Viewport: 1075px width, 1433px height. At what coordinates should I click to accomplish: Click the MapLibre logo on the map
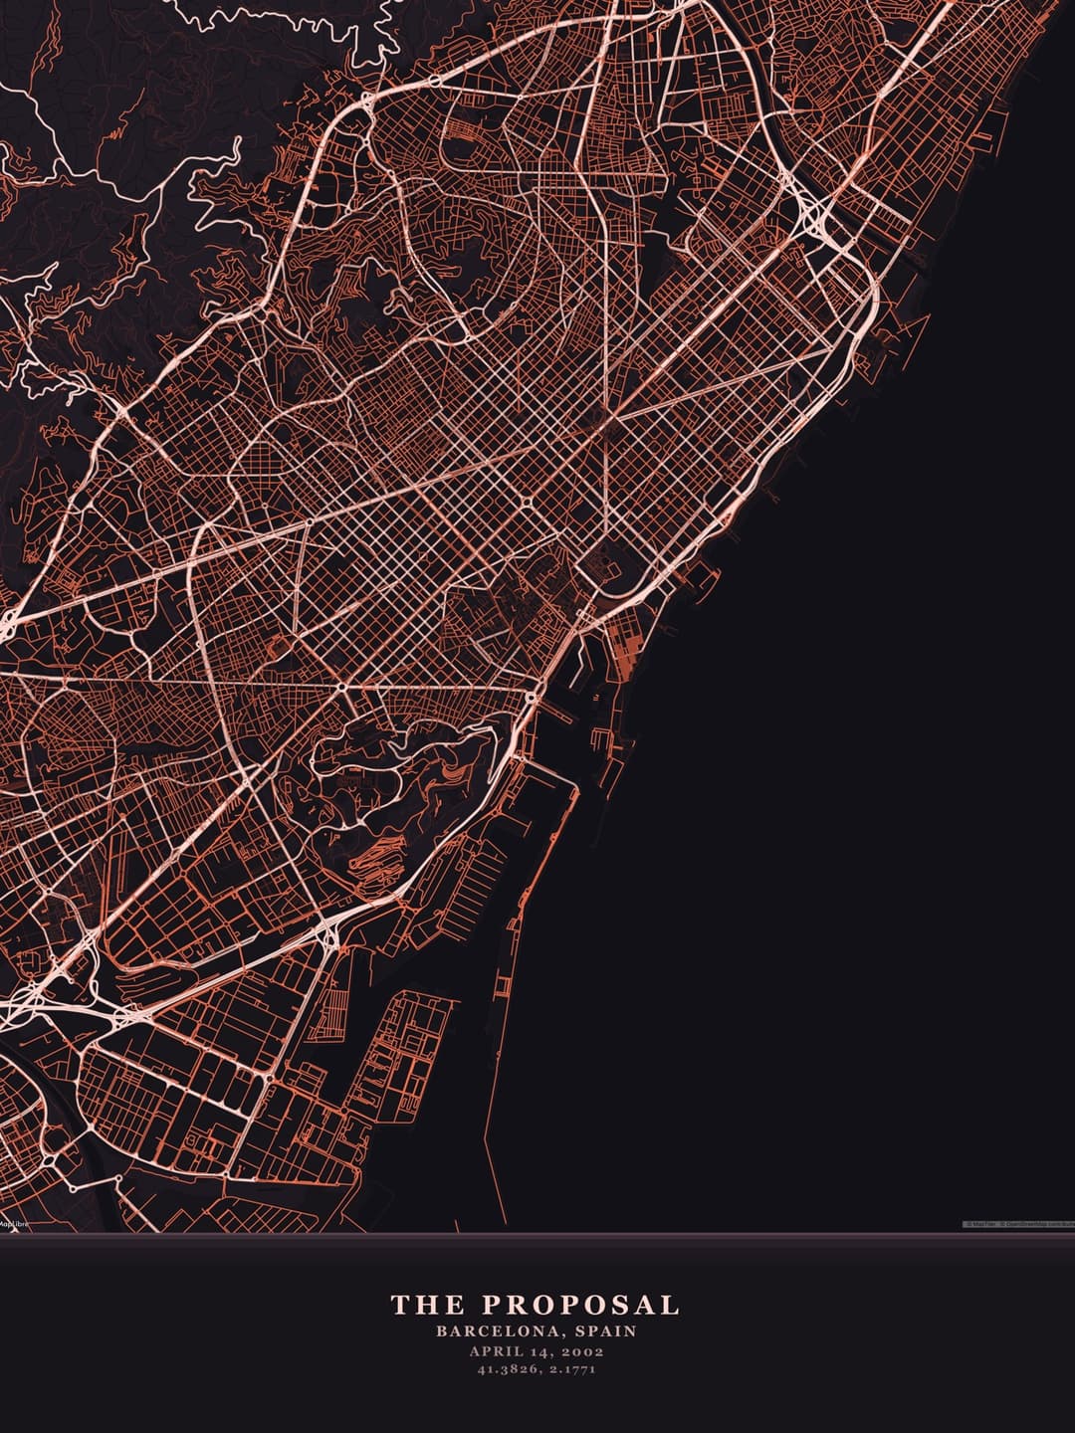14,1223
